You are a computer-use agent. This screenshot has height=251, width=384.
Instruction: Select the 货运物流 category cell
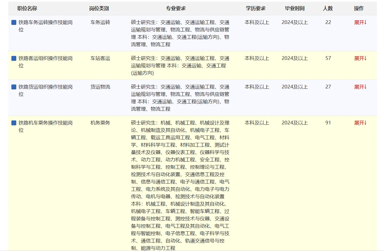[100, 87]
